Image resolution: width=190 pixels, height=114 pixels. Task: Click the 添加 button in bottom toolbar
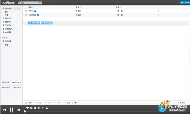pos(48,103)
